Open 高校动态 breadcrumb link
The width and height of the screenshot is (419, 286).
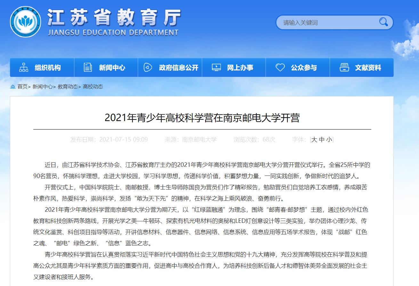pyautogui.click(x=93, y=86)
